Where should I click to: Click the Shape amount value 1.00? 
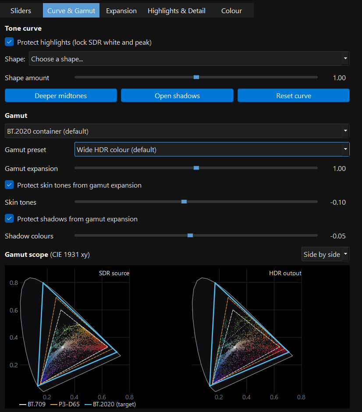point(339,78)
